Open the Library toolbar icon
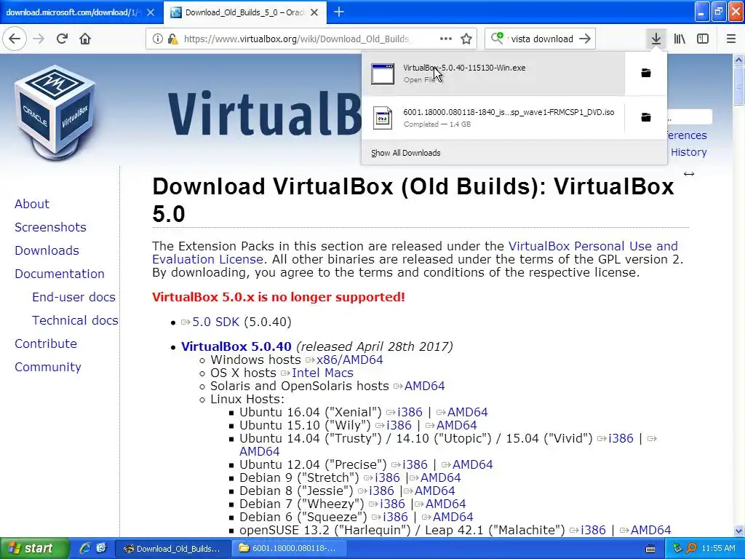Viewport: 745px width, 559px height. coord(680,39)
